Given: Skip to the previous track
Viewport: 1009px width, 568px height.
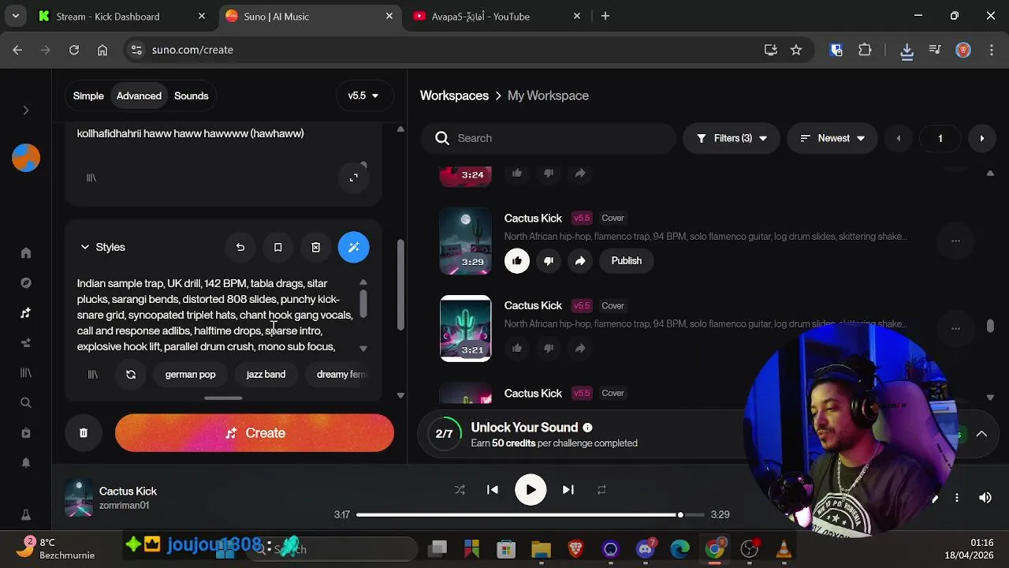Looking at the screenshot, I should coord(493,490).
